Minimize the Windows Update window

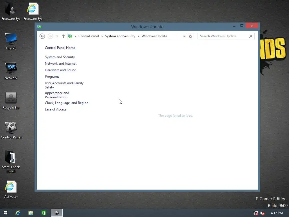click(x=234, y=26)
